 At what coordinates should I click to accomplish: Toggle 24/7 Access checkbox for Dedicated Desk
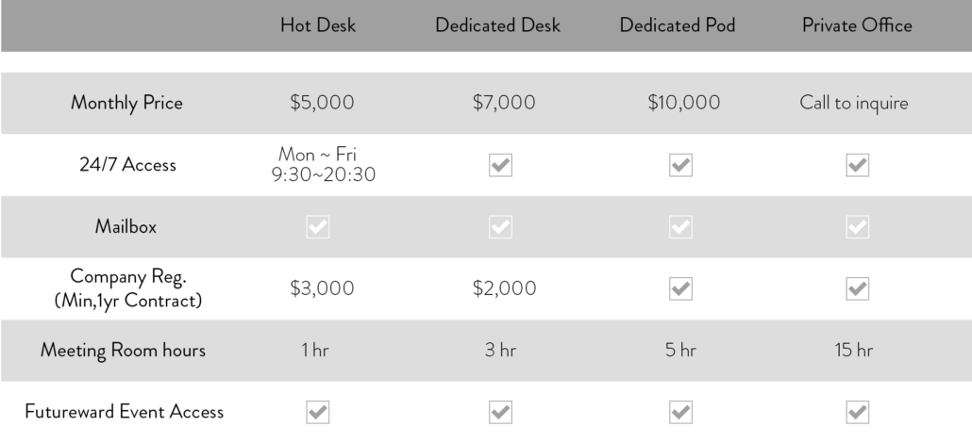tap(500, 166)
